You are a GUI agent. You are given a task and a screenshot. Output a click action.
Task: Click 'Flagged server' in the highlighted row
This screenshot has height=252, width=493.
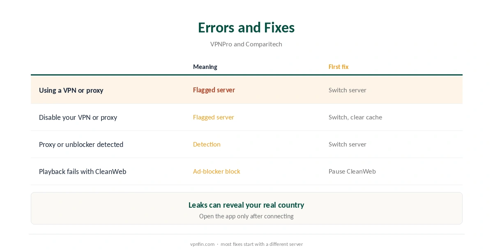(214, 90)
